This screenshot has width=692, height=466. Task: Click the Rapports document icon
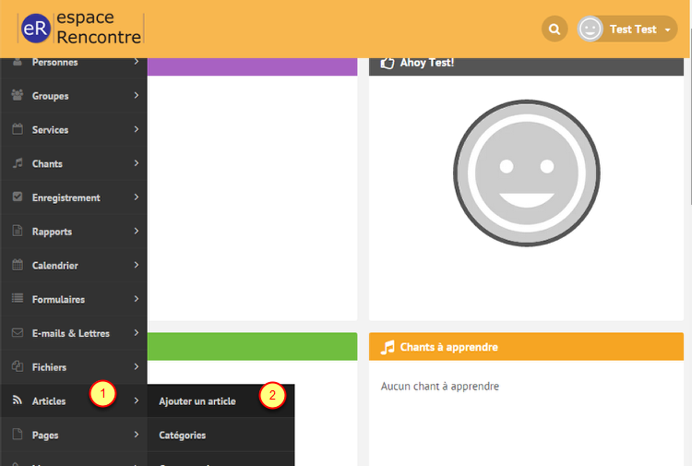click(17, 232)
